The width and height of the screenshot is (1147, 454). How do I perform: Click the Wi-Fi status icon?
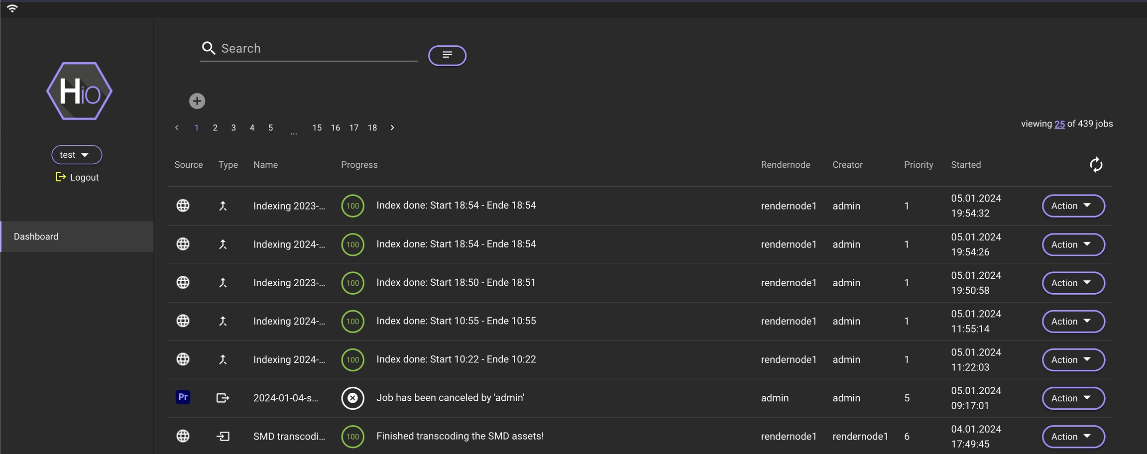click(12, 8)
